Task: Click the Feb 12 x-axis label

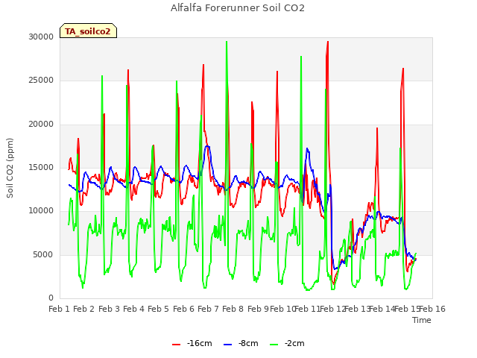Action: 332,310
